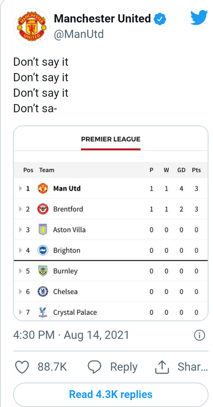Click the Brentford club crest
Image resolution: width=213 pixels, height=407 pixels.
tap(43, 209)
